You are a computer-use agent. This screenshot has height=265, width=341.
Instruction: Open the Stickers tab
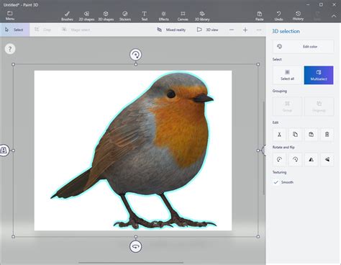[x=125, y=16]
